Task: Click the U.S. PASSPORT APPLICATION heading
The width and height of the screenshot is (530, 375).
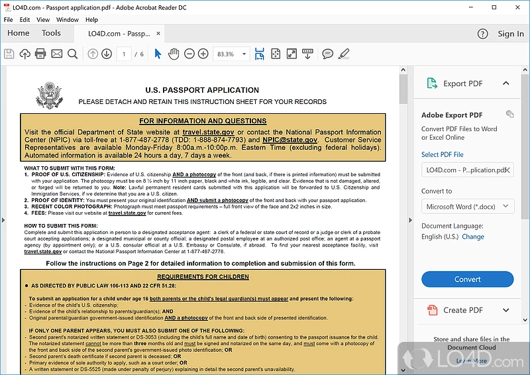Action: [202, 90]
